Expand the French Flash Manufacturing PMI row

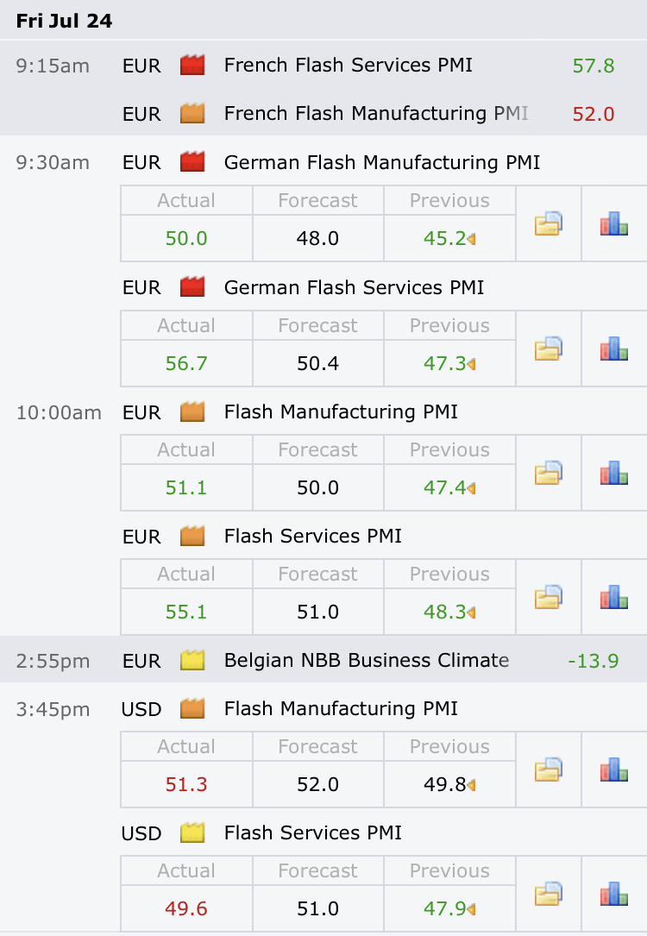pyautogui.click(x=323, y=113)
